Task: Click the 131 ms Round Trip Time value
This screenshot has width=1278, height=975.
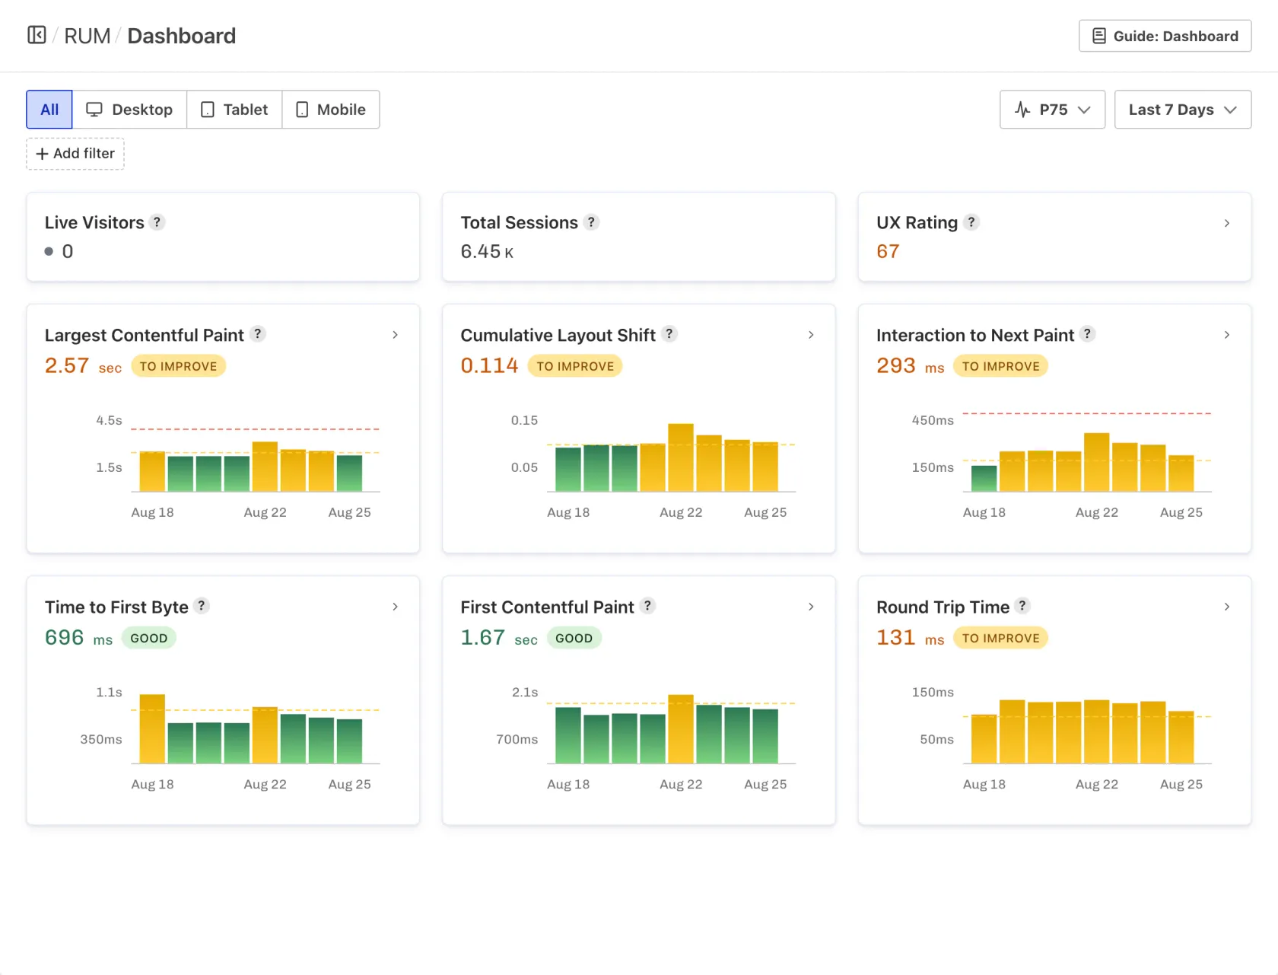Action: tap(910, 638)
